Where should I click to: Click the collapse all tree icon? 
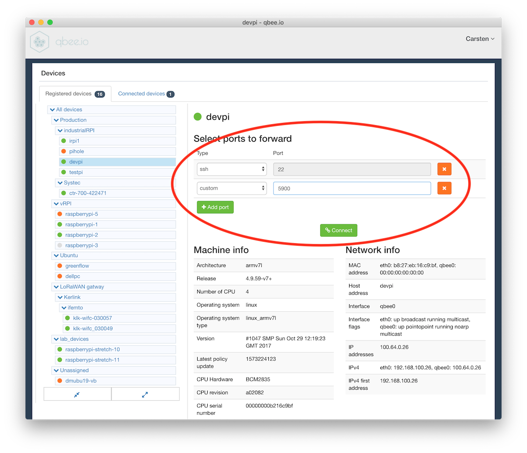(x=77, y=394)
